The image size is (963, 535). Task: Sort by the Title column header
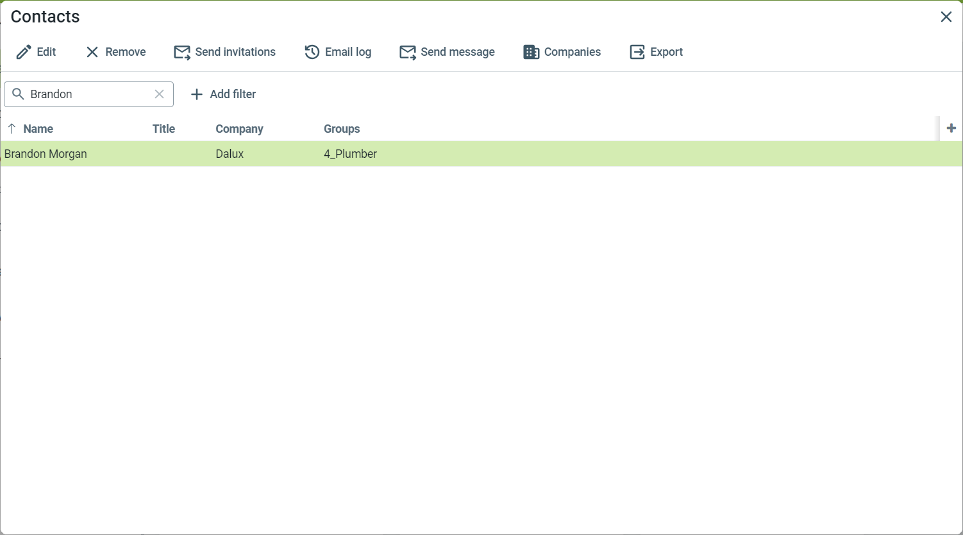[x=163, y=129]
